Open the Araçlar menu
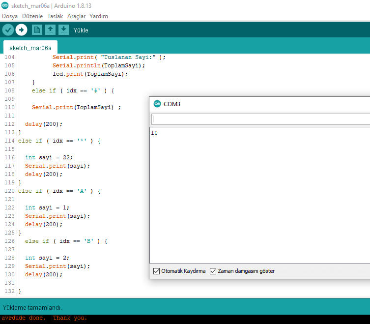Viewport: 370px width, 324px height. coord(76,16)
